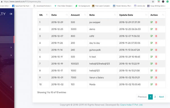
Task: Edit the 'demo' expense entry
Action: 152,29
